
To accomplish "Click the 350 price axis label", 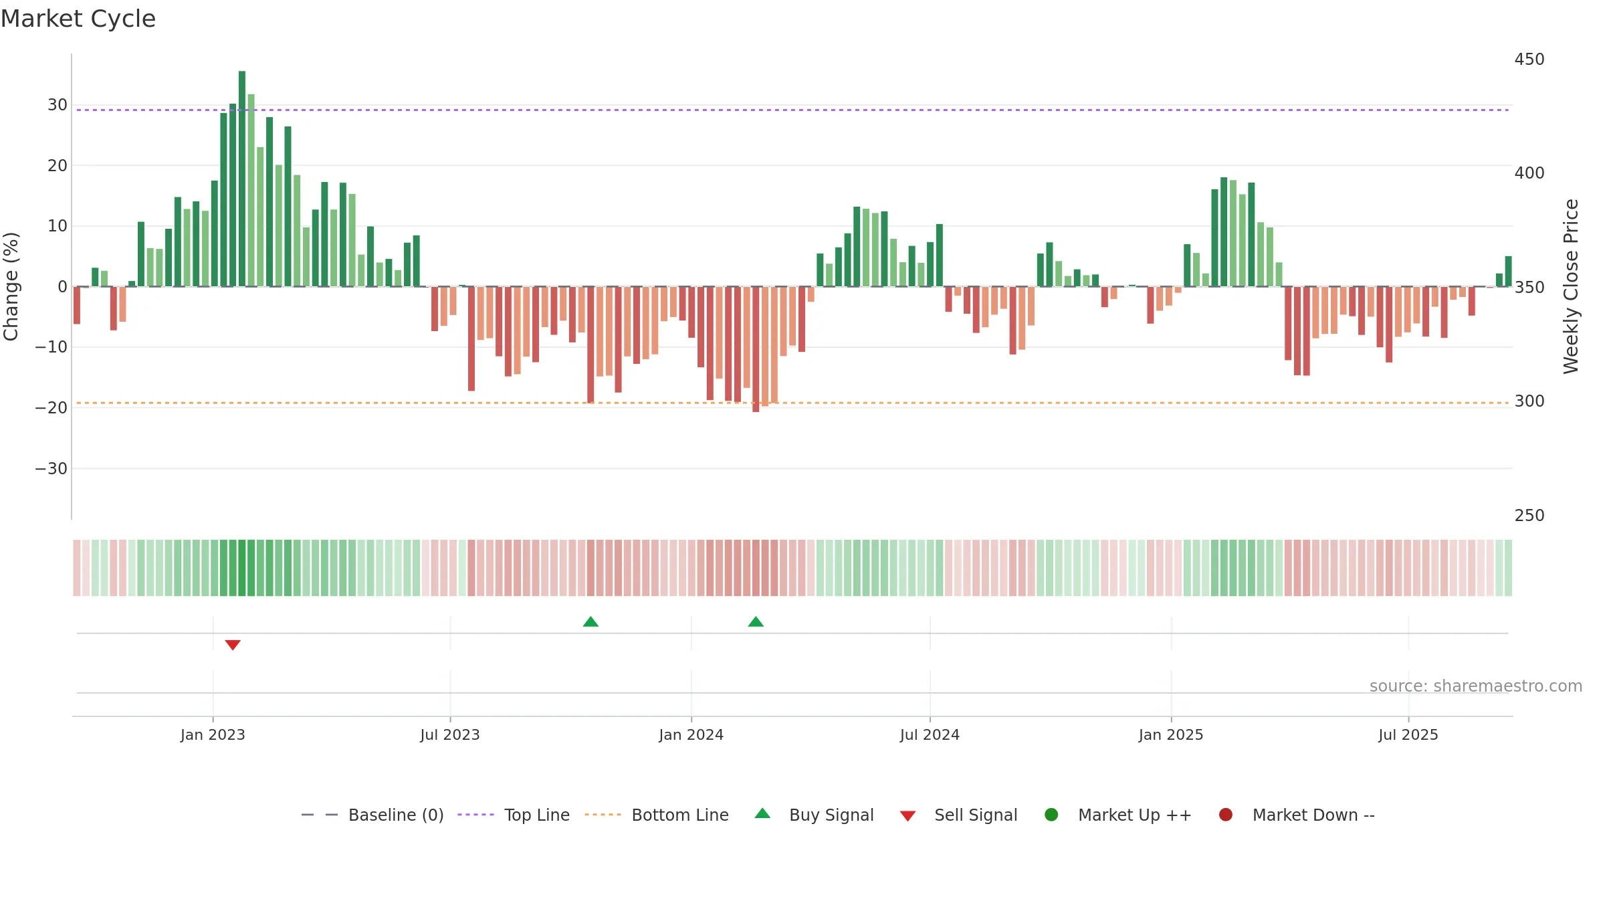I will click(x=1529, y=288).
